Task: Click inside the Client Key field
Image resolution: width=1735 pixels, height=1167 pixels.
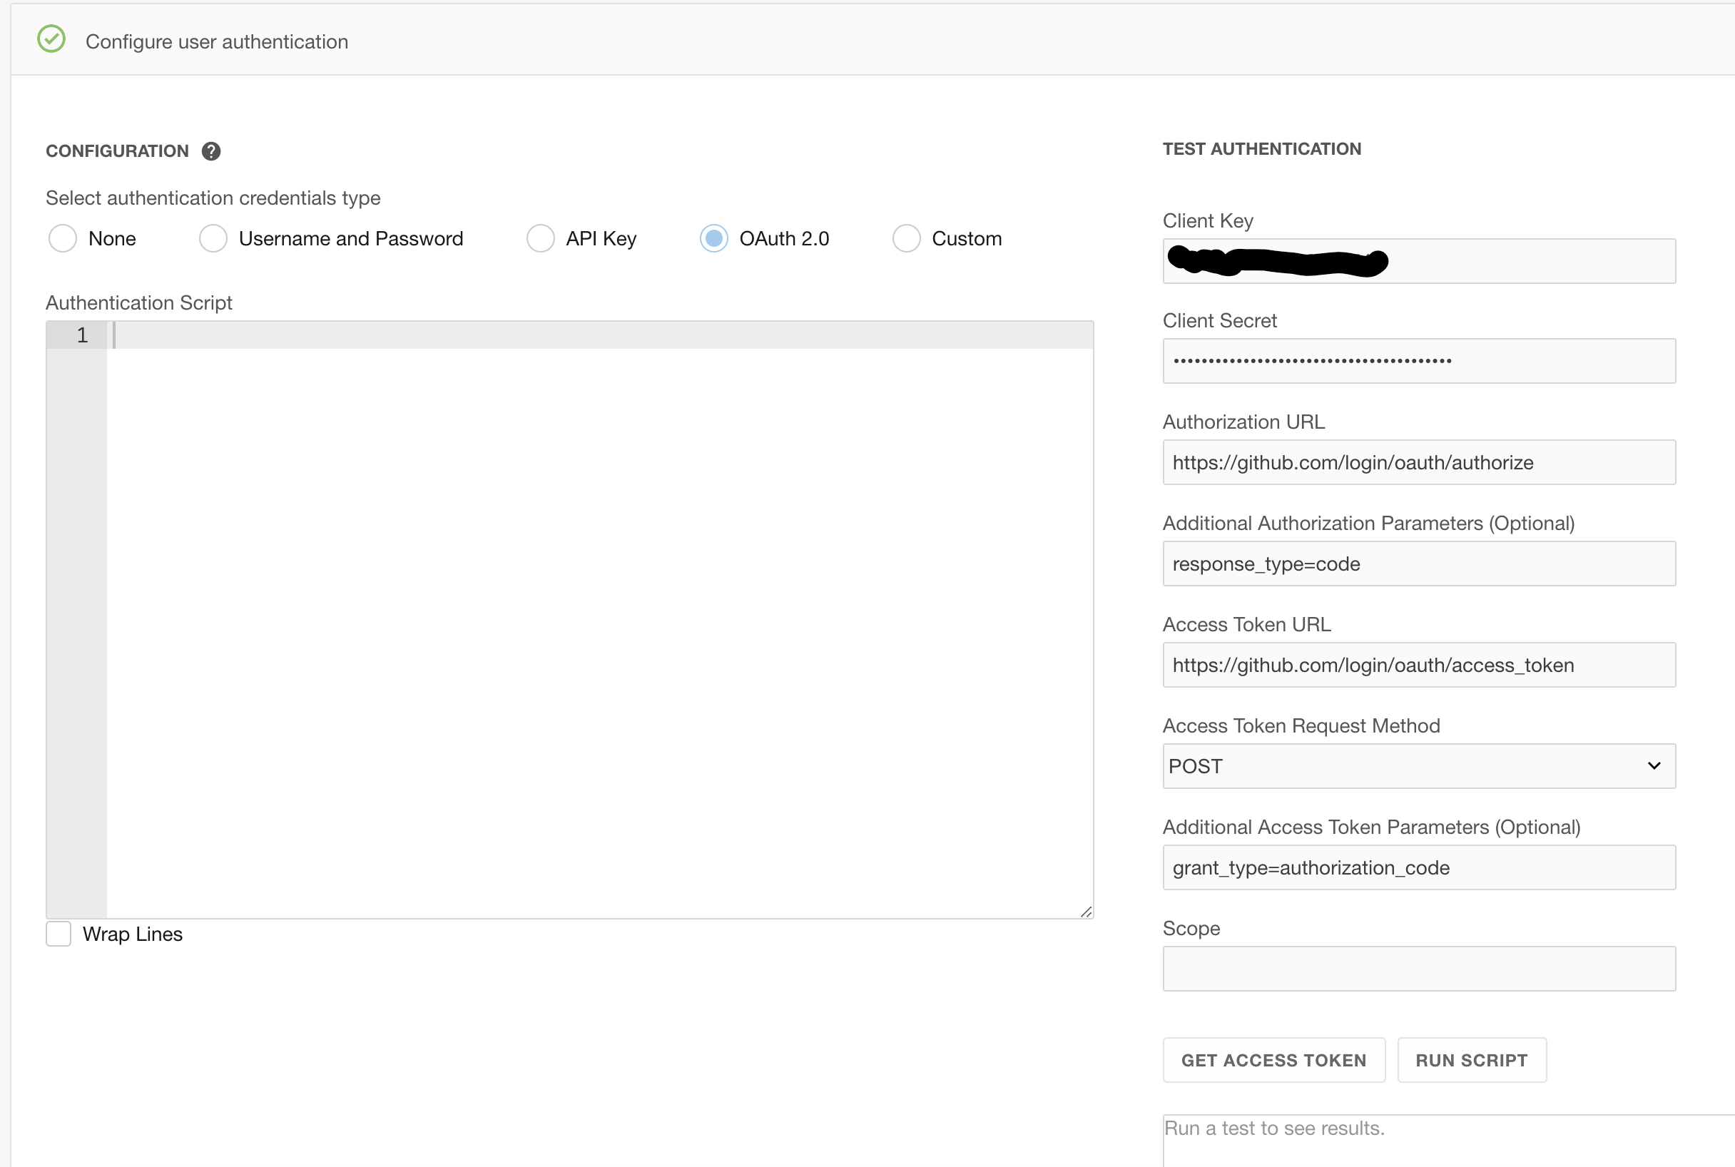Action: (x=1418, y=261)
